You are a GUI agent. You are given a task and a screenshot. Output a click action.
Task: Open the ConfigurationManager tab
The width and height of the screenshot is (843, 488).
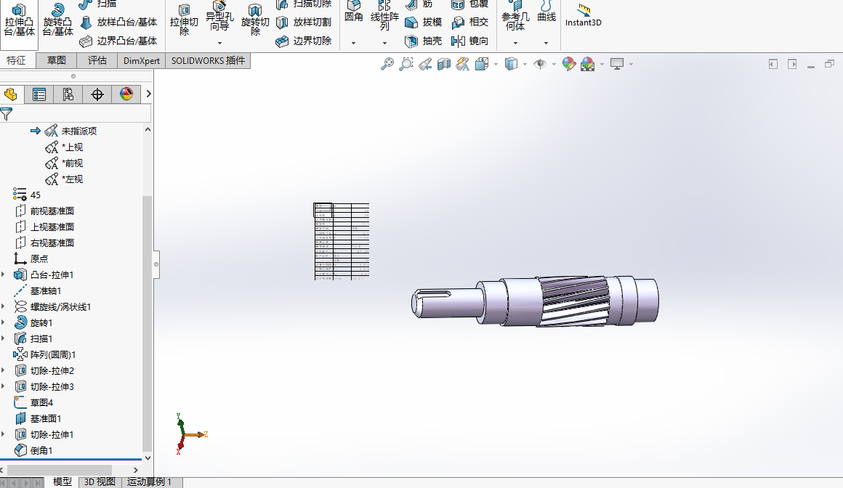tap(68, 94)
